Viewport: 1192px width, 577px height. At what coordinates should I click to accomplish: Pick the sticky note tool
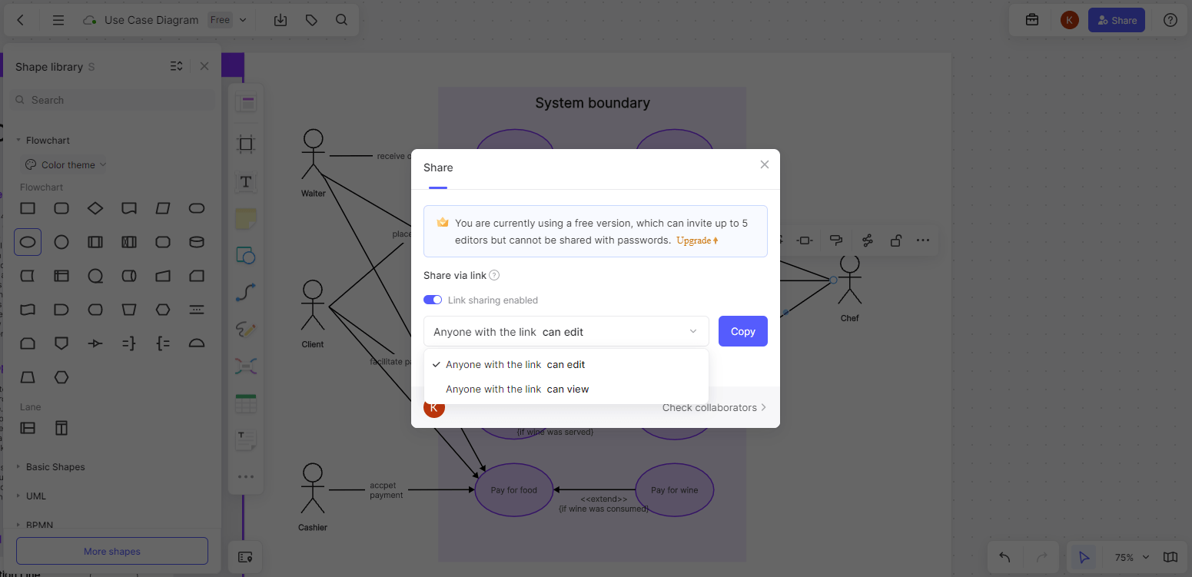(245, 218)
